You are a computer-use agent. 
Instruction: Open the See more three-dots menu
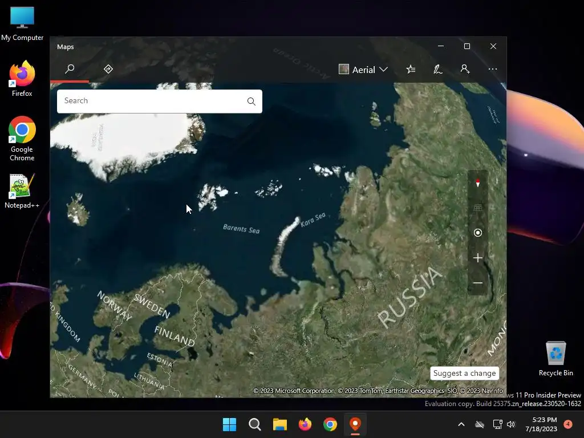click(492, 69)
